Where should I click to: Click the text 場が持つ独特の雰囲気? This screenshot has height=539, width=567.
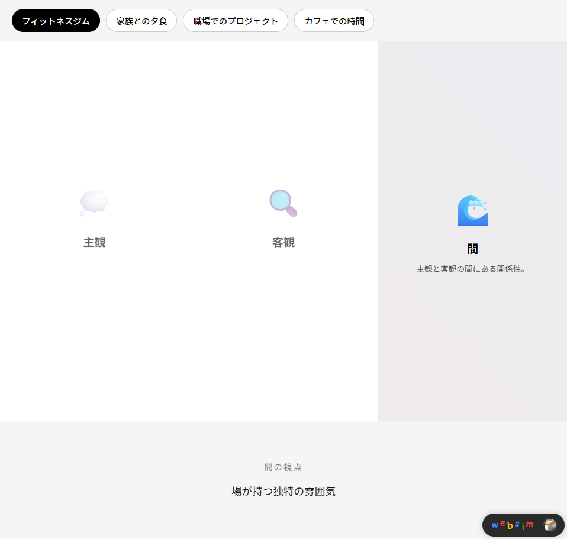[x=283, y=491]
